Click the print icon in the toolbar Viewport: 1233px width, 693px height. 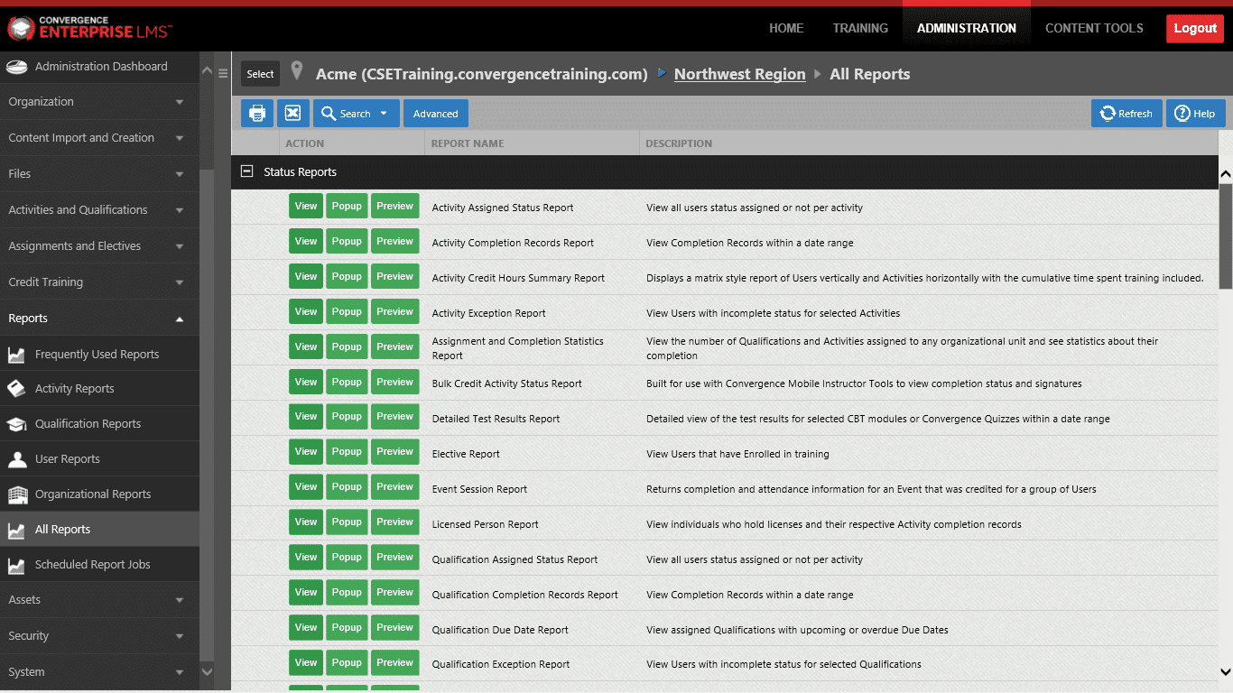click(256, 113)
